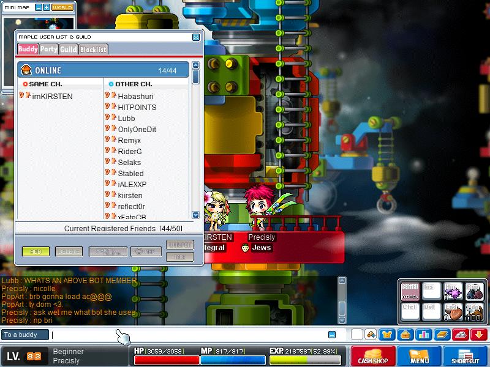
Task: Open the Shortcut button
Action: pos(465,355)
